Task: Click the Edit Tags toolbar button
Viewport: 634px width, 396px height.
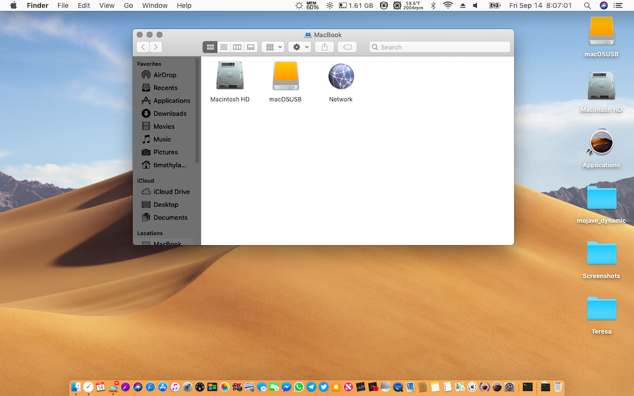Action: tap(347, 47)
